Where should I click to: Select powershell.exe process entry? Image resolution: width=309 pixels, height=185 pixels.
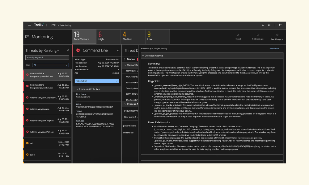coord(130,126)
